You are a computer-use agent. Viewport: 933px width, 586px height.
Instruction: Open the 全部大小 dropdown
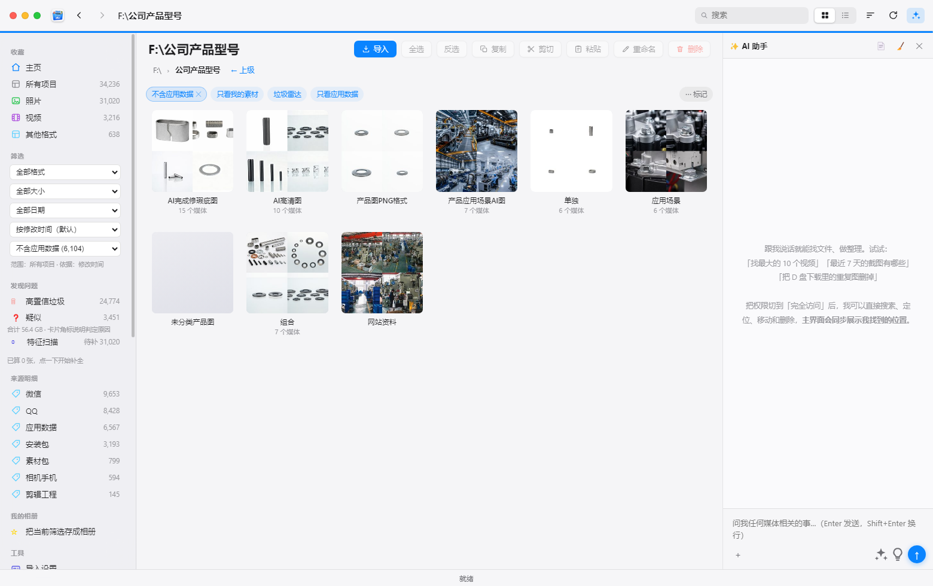65,191
